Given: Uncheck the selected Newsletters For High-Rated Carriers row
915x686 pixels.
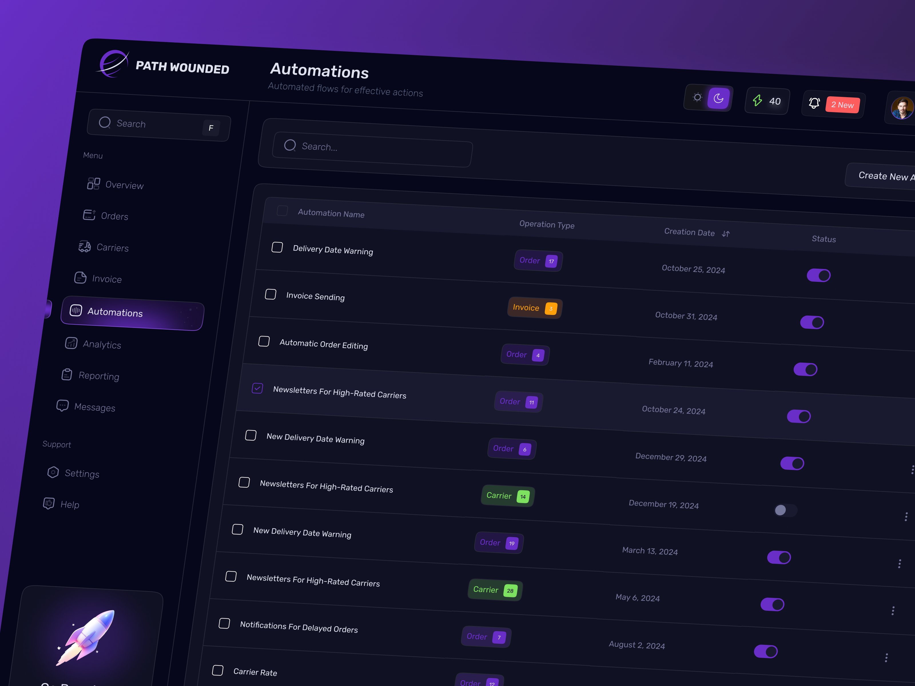Looking at the screenshot, I should pyautogui.click(x=257, y=388).
